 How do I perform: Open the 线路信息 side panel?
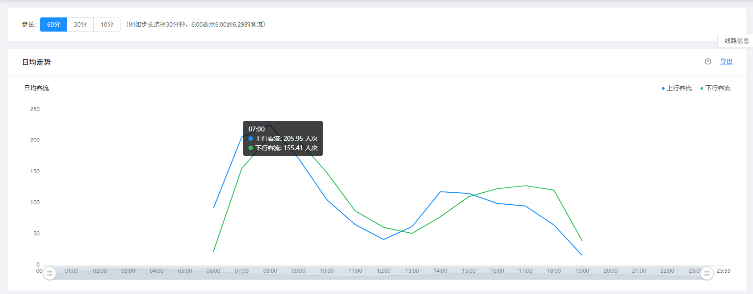click(736, 41)
